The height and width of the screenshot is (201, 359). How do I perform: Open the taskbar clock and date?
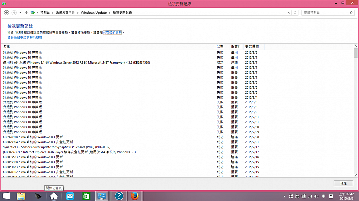click(x=346, y=196)
